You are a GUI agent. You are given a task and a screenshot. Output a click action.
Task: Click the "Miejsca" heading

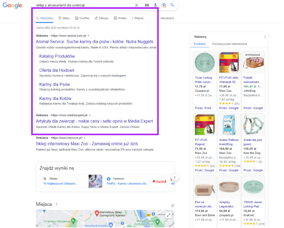point(44,204)
